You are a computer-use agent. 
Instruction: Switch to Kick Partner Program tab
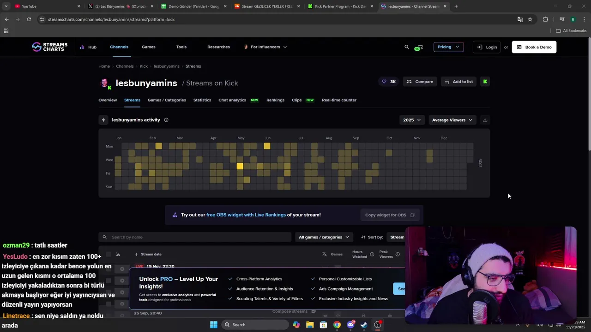tap(340, 6)
